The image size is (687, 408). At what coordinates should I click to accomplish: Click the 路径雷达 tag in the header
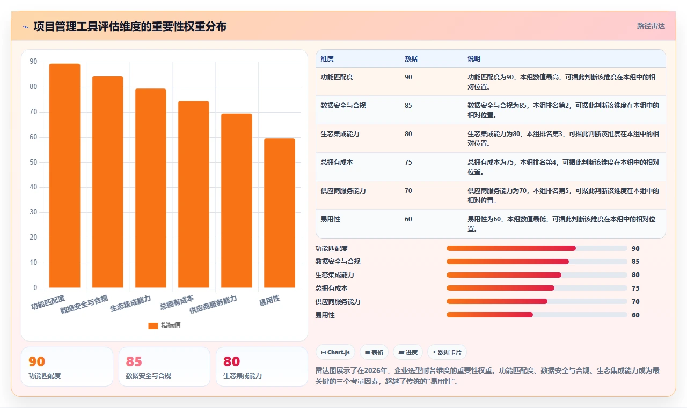click(x=651, y=26)
